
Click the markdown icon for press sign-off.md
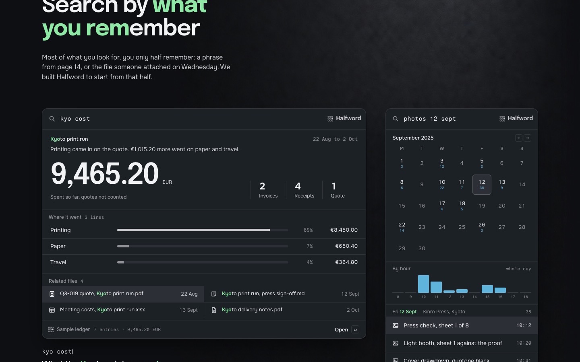pyautogui.click(x=214, y=294)
